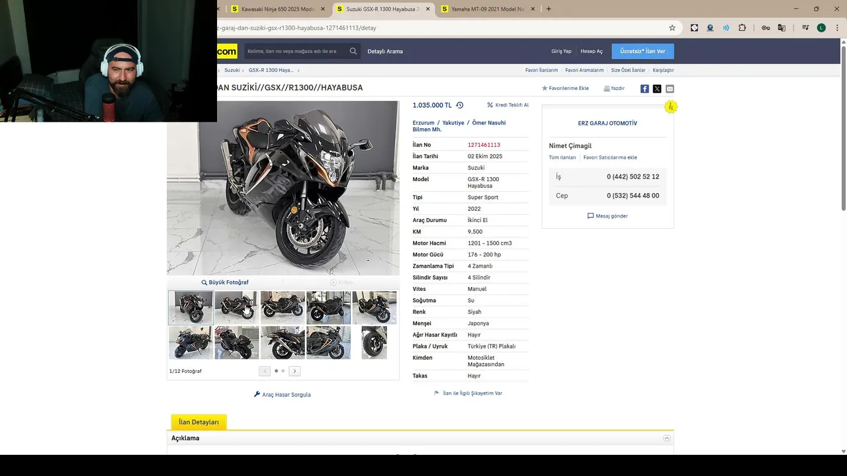Viewport: 847px width, 476px height.
Task: Open Karşılaştır compare page
Action: coord(663,70)
